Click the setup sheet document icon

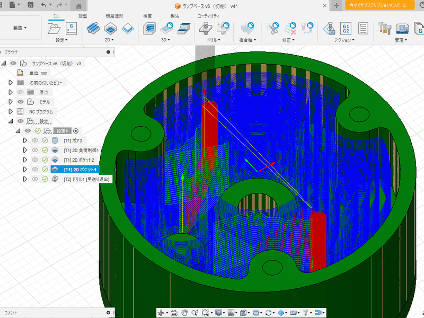click(x=364, y=28)
